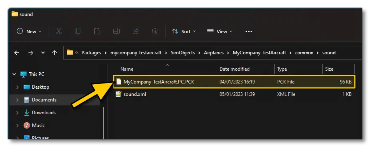
Task: Click the 05/01/2023 11:39 date cell
Action: [x=238, y=94]
